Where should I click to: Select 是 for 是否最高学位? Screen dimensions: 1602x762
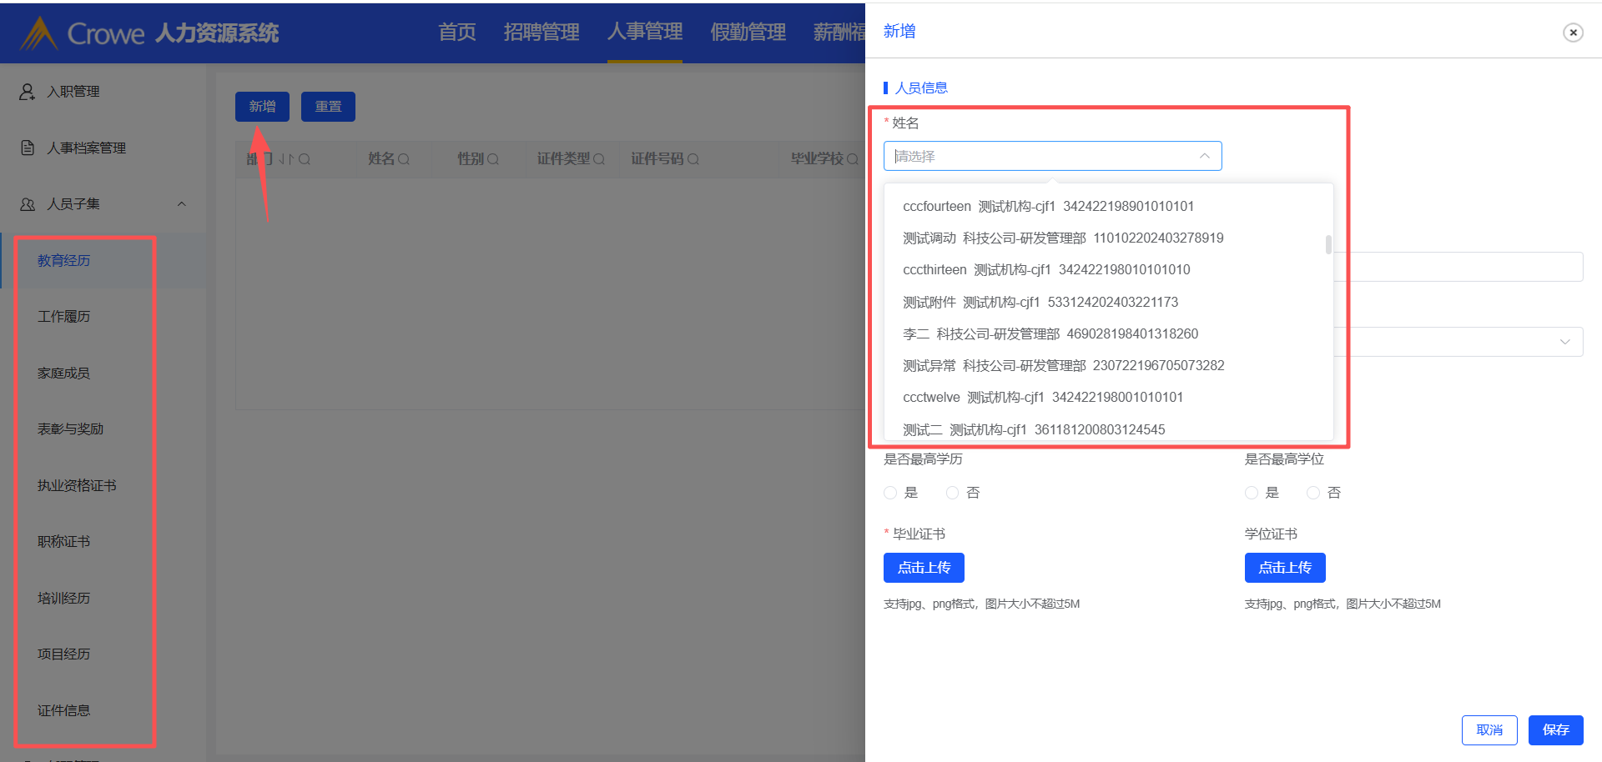tap(1252, 493)
